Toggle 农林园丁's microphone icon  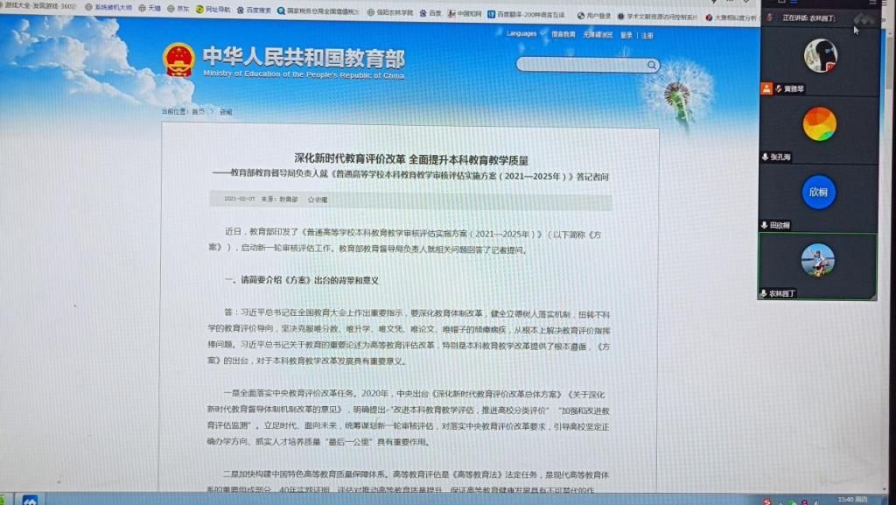[x=765, y=292]
